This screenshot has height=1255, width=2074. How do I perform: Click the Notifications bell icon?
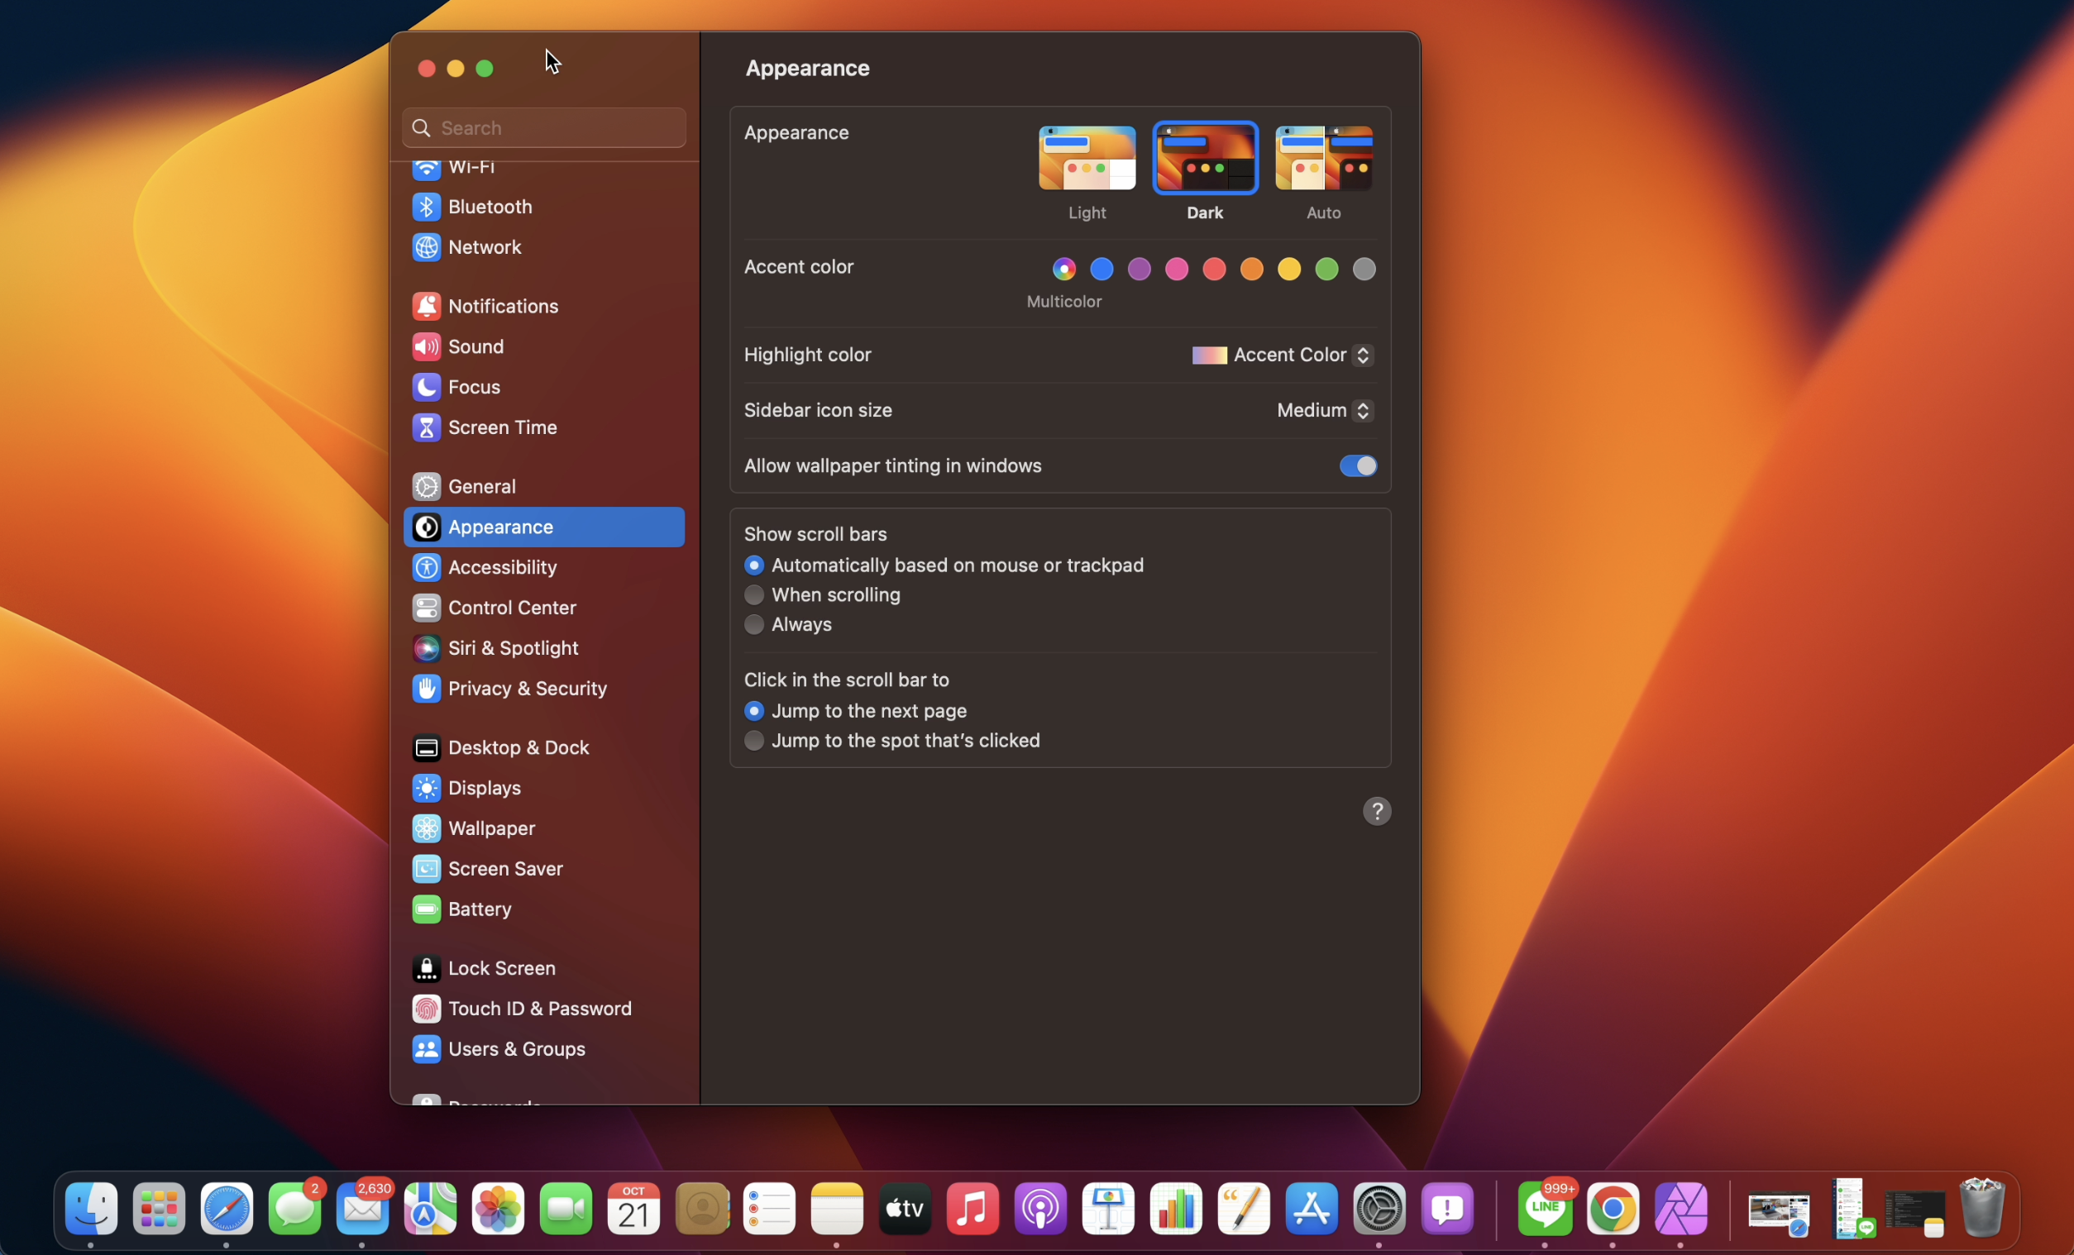point(426,306)
